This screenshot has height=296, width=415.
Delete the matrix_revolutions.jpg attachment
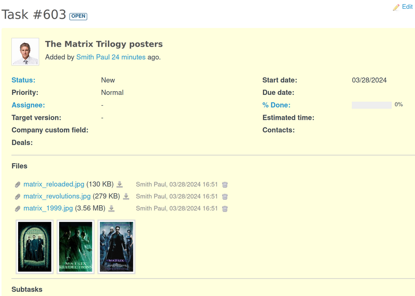tap(225, 197)
